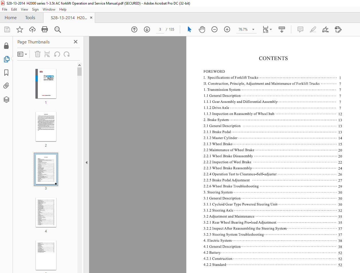Screen dimensions: 360x273
Task: Click the FOREWORD contents entry
Action: 214,71
